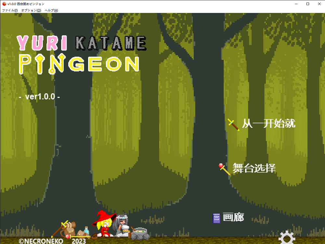The image size is (325, 244).
Task: Click the blue potion bottle sprite
Action: pos(86,231)
